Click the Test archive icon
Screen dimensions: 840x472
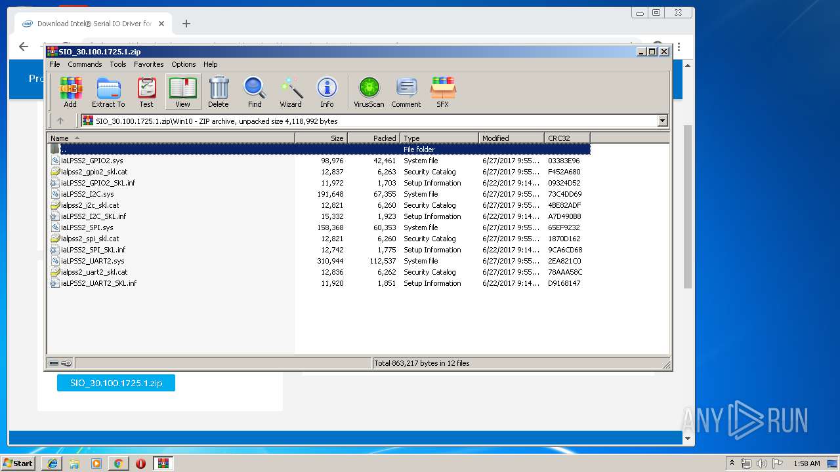tap(146, 92)
